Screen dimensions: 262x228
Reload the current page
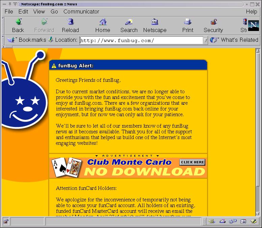[70, 25]
